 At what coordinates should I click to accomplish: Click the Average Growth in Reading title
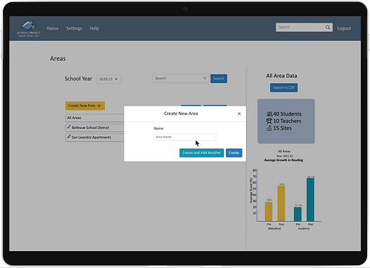click(284, 160)
